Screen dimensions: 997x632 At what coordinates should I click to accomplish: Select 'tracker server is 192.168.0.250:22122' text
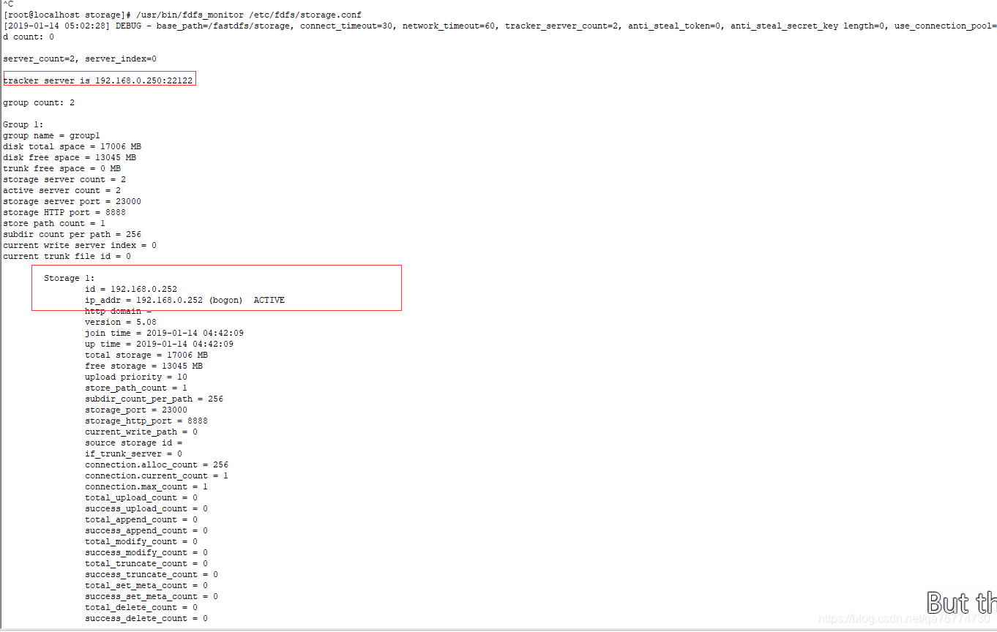(98, 80)
